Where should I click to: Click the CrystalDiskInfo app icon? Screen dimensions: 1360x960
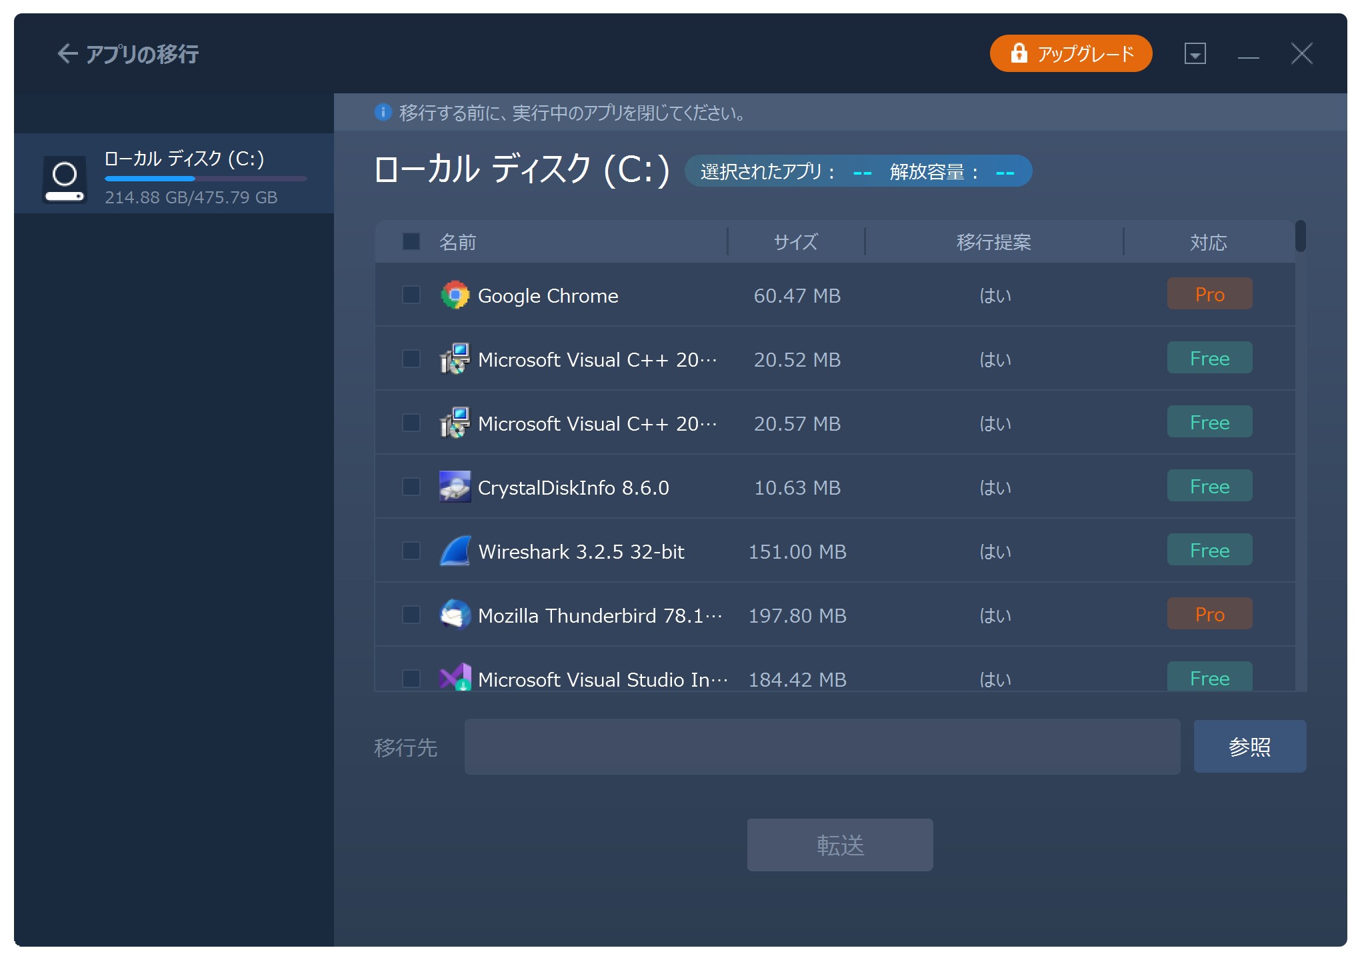(x=456, y=487)
